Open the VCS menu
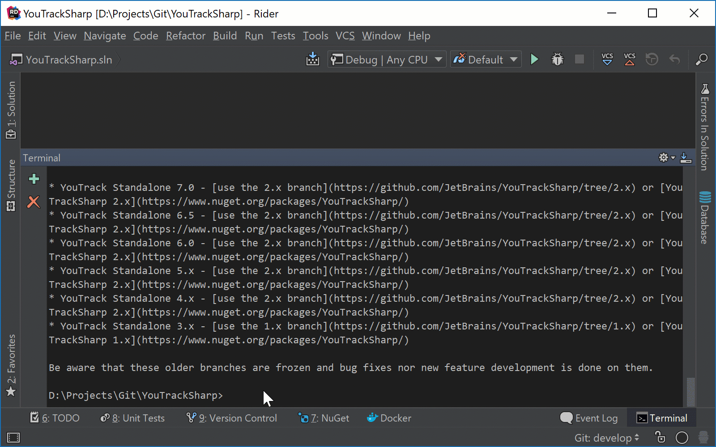 (x=345, y=36)
